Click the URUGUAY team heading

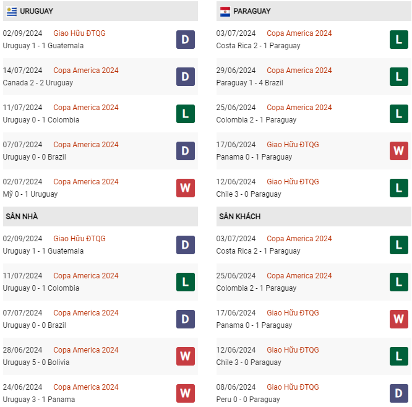[x=36, y=11]
